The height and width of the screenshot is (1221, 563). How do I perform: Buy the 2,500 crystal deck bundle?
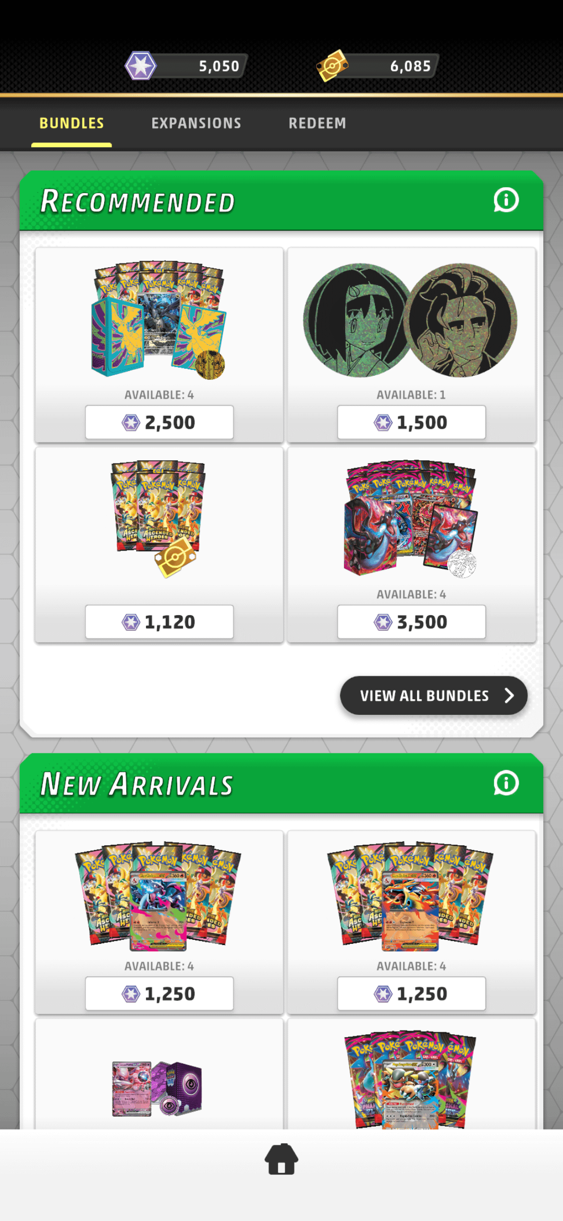tap(160, 422)
